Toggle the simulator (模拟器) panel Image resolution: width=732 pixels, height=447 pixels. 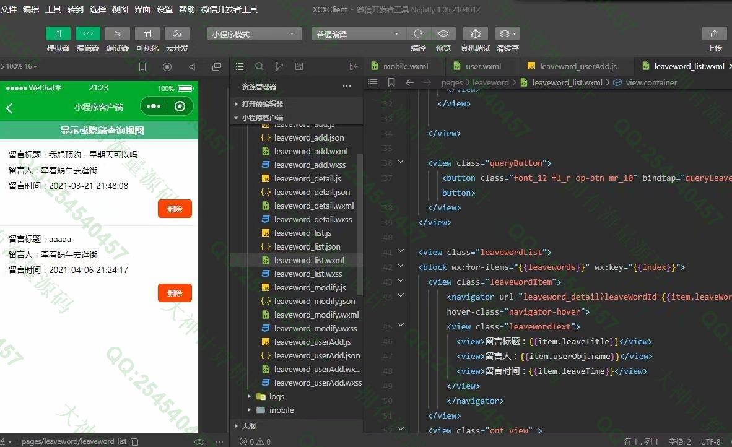[x=58, y=33]
